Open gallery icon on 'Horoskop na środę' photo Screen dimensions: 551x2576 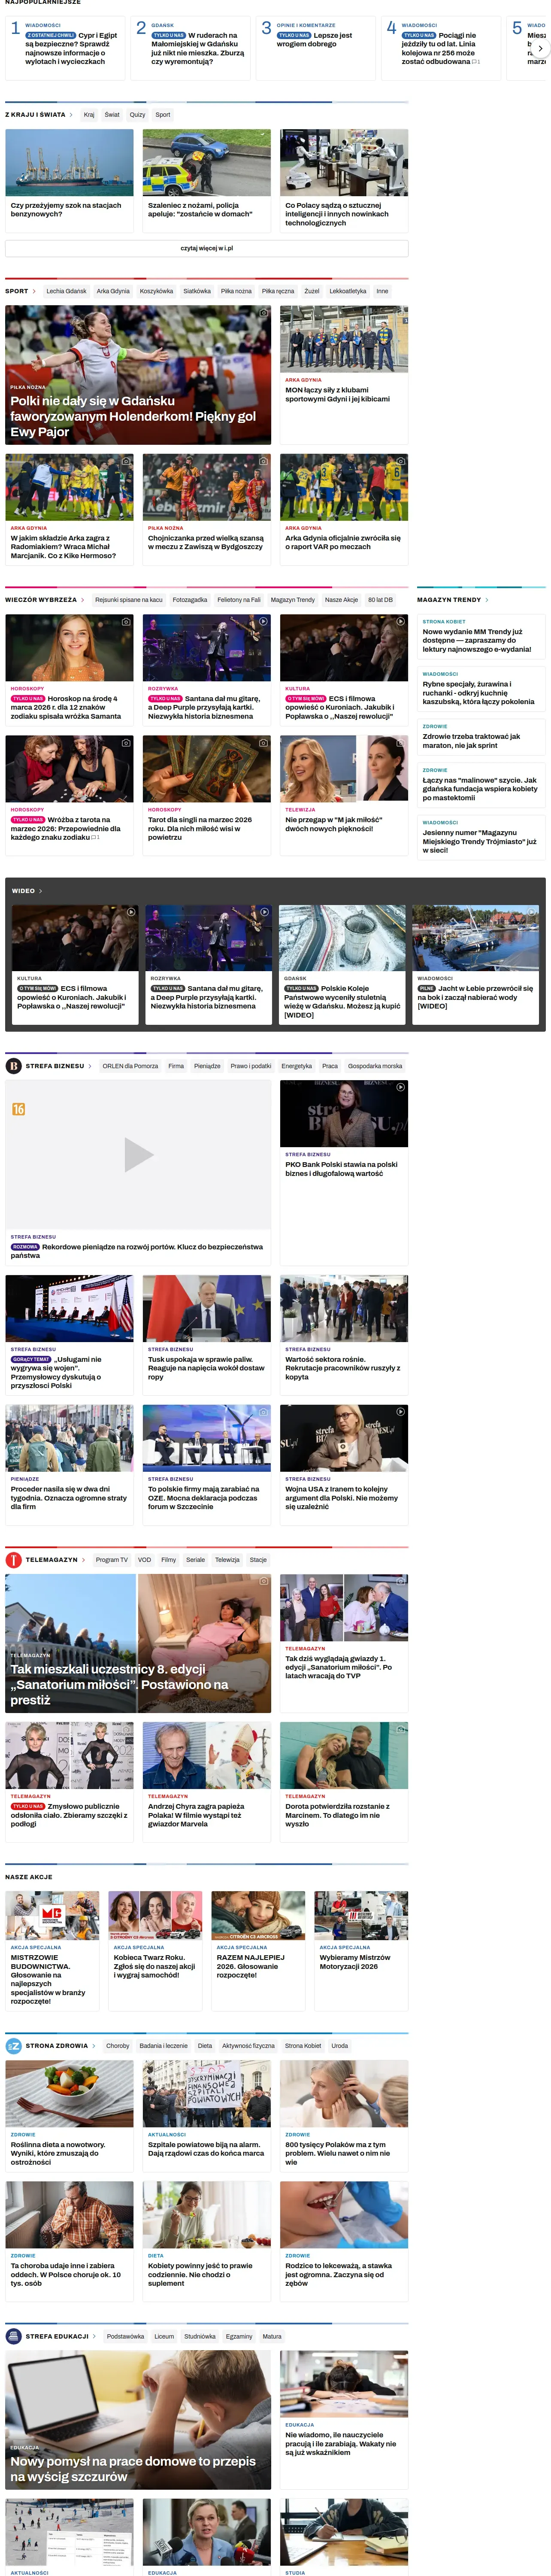(126, 622)
